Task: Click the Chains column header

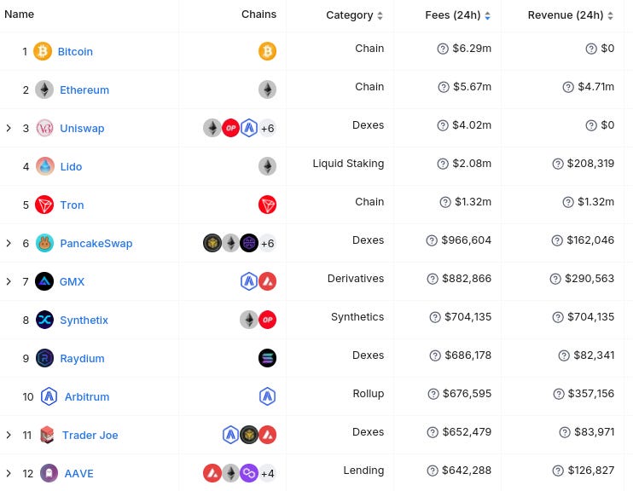Action: pos(258,14)
